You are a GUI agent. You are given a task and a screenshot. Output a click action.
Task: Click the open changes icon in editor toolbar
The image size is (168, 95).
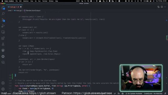159,7
